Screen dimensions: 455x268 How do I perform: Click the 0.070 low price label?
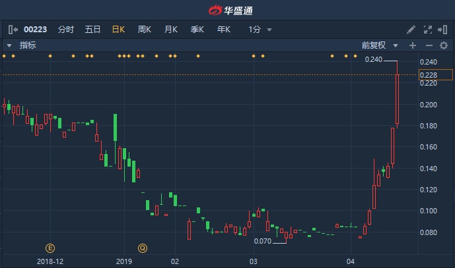pos(263,241)
